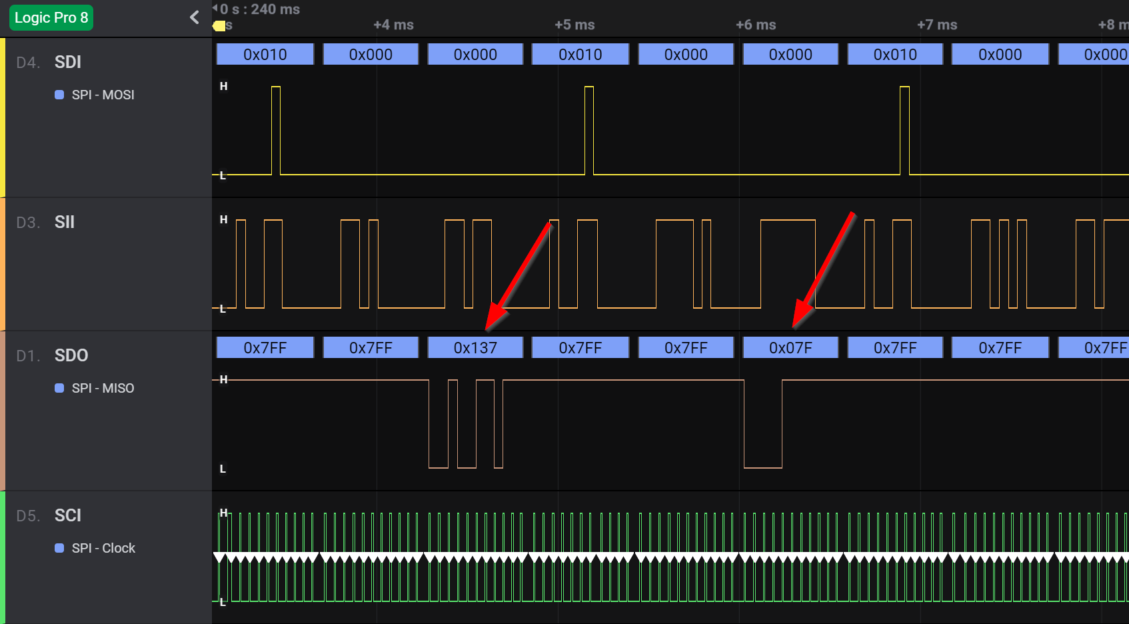Click the D4. channel number
The width and height of the screenshot is (1129, 624).
(x=28, y=63)
